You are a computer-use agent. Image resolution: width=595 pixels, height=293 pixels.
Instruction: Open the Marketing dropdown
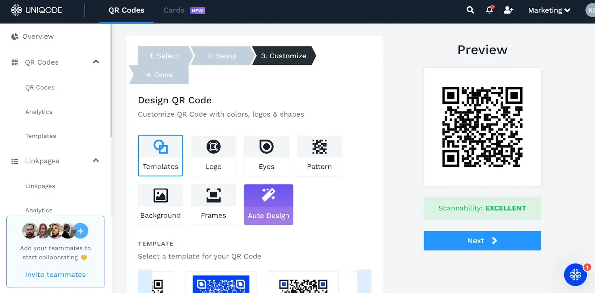pos(549,10)
